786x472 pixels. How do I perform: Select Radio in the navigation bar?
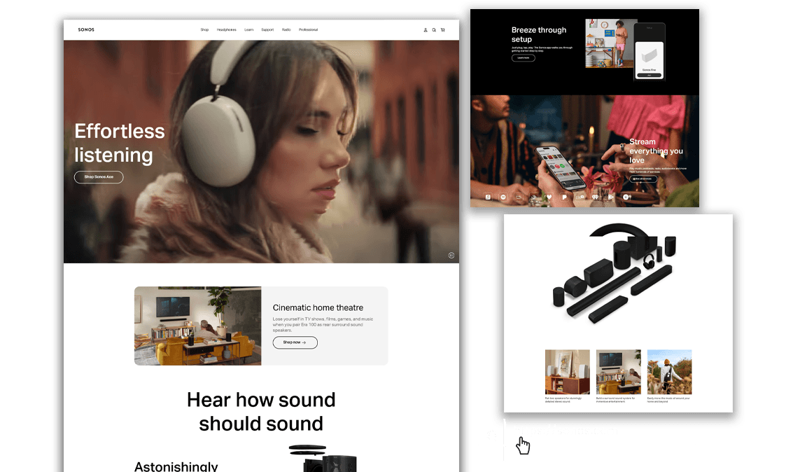coord(286,30)
